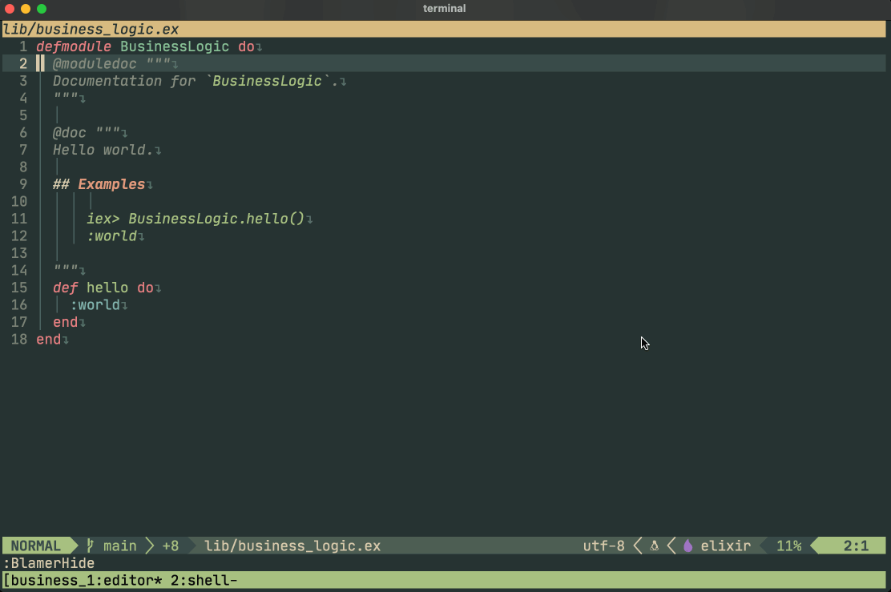
Task: Minimize the terminal using yellow button
Action: point(26,9)
